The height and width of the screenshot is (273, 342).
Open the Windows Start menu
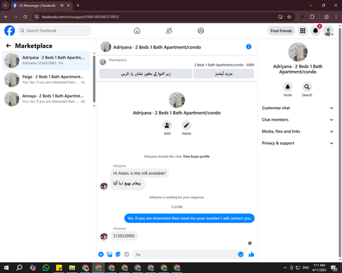coord(6,268)
